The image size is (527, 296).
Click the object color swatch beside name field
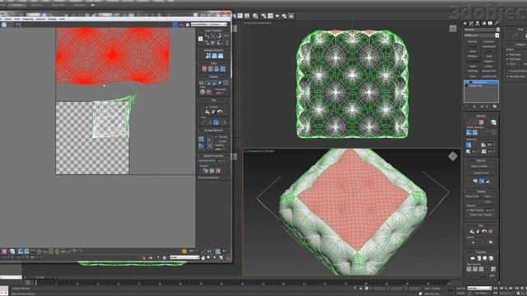tap(497, 30)
